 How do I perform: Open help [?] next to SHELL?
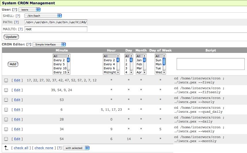click(18, 16)
